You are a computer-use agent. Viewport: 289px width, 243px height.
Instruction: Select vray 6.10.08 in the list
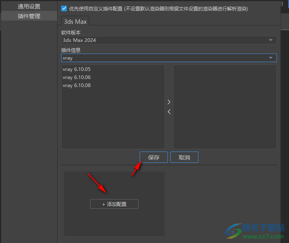click(76, 85)
